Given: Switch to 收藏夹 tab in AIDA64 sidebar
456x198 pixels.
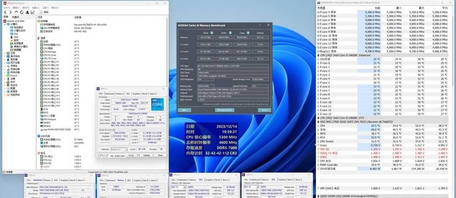Looking at the screenshot, I should click(15, 17).
